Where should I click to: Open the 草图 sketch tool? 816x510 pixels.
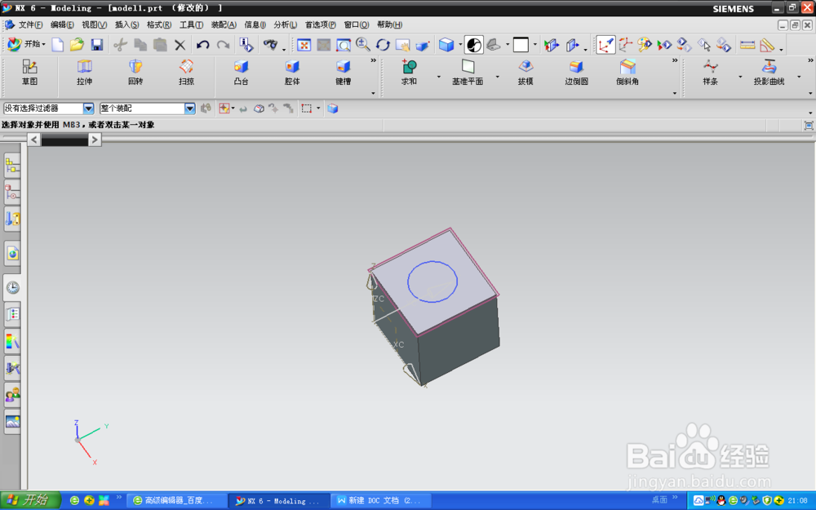[x=29, y=73]
